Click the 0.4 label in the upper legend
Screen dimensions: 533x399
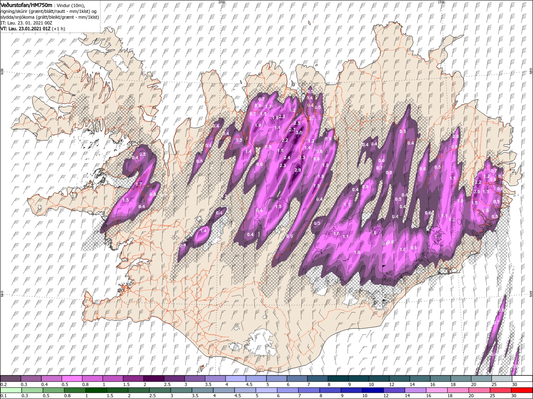click(x=45, y=384)
